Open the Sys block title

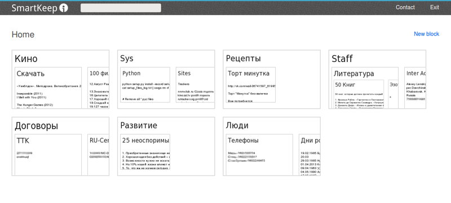click(127, 59)
